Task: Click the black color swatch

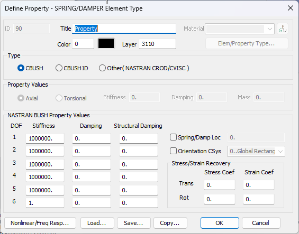Action: (106, 44)
